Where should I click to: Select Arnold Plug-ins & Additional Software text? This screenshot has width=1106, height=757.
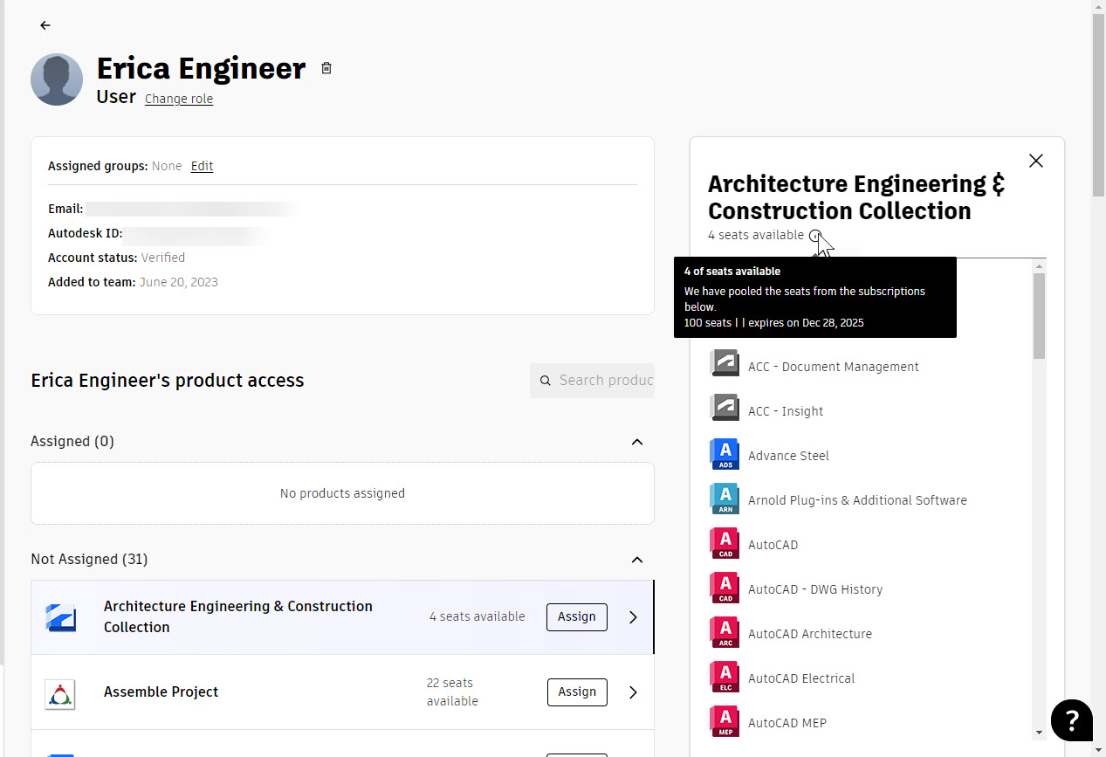tap(857, 500)
